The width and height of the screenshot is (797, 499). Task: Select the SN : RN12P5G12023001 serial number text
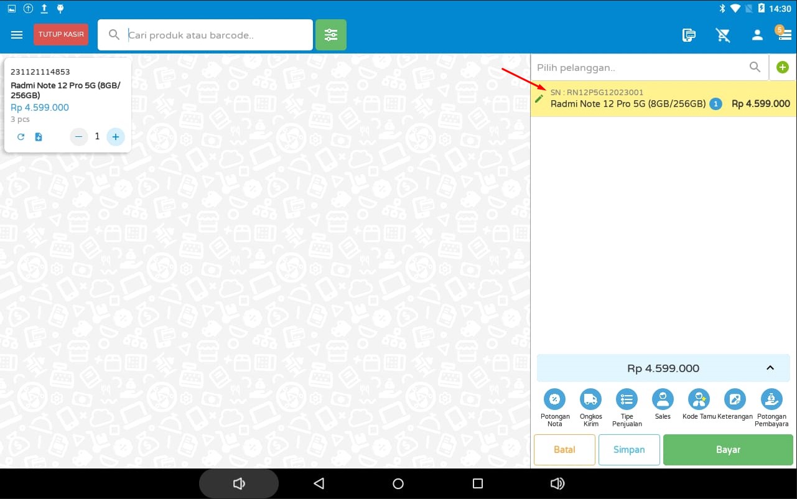(597, 92)
